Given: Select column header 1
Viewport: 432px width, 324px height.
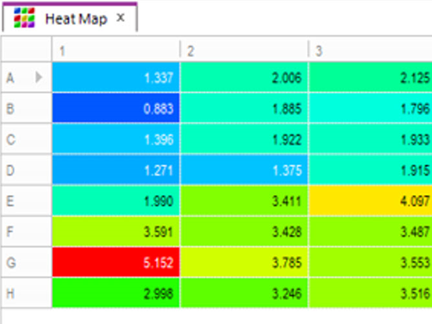Looking at the screenshot, I should [x=115, y=50].
